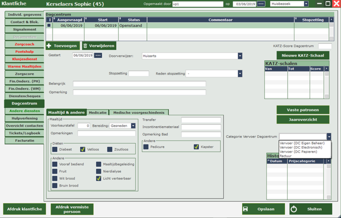Expand the Reden stopzetting dropdown

point(240,74)
